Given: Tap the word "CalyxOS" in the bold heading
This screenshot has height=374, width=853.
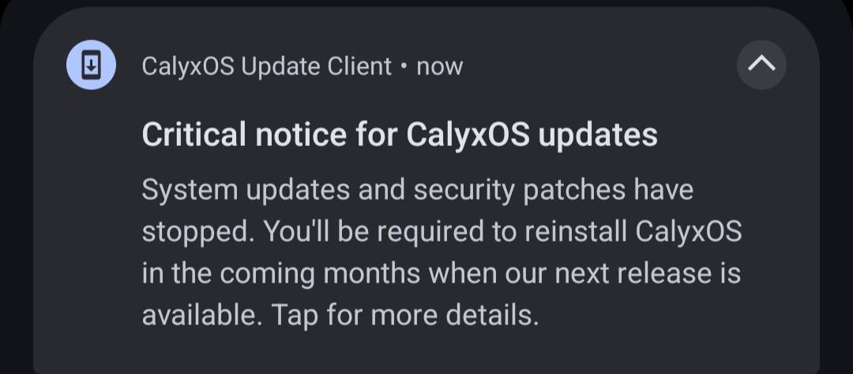Looking at the screenshot, I should 468,135.
